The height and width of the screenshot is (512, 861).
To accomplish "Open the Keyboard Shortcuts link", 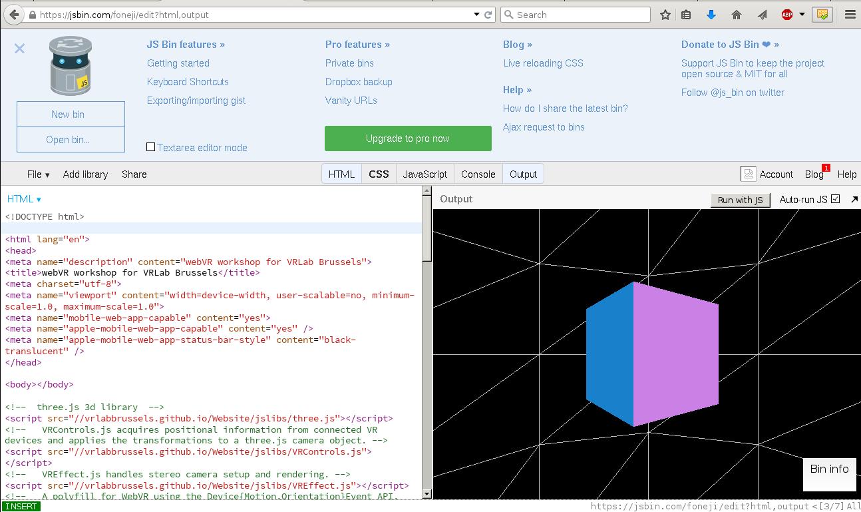I will coord(188,82).
